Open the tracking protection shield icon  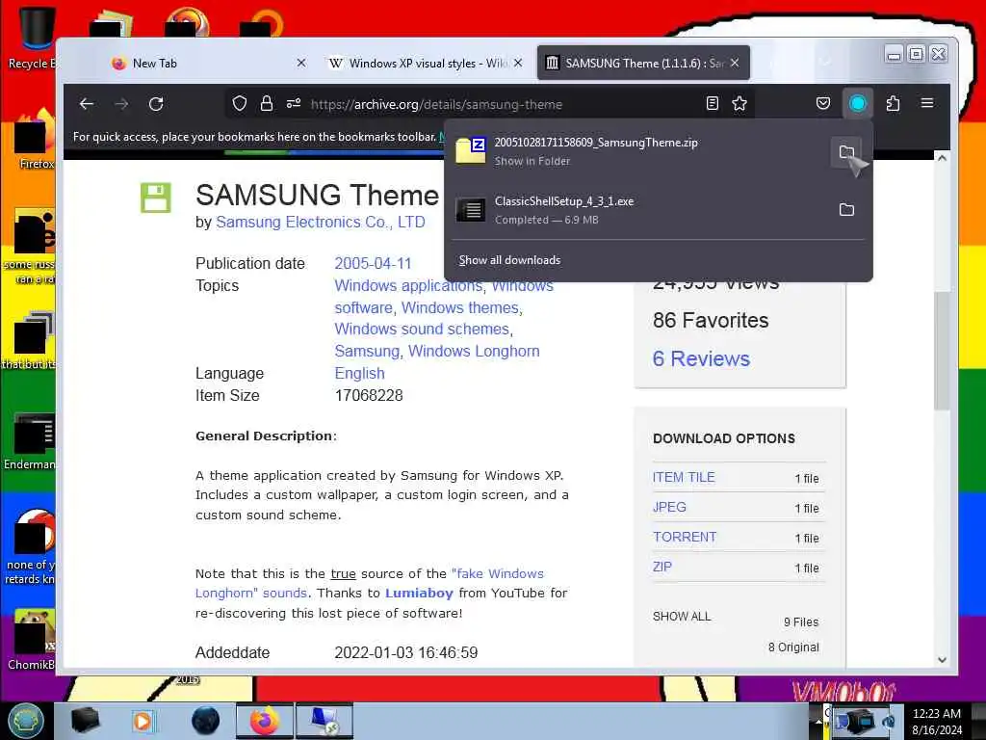[240, 104]
